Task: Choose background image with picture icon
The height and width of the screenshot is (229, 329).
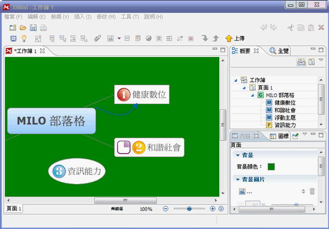Action: 242,192
